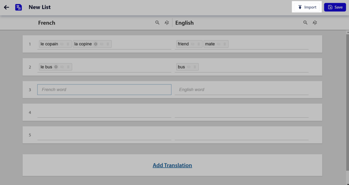Delete the 'mate' translation chip

225,44
